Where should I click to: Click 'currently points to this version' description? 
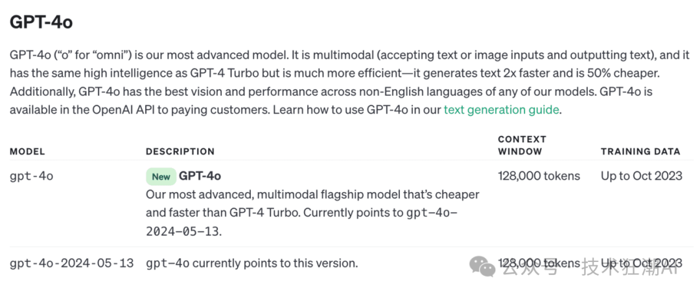tap(275, 263)
